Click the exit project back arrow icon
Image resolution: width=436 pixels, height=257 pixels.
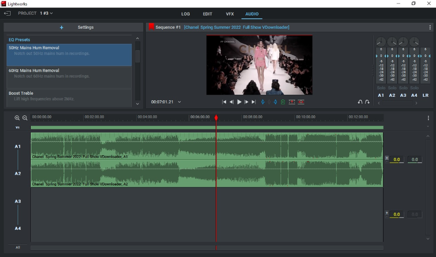[x=7, y=13]
